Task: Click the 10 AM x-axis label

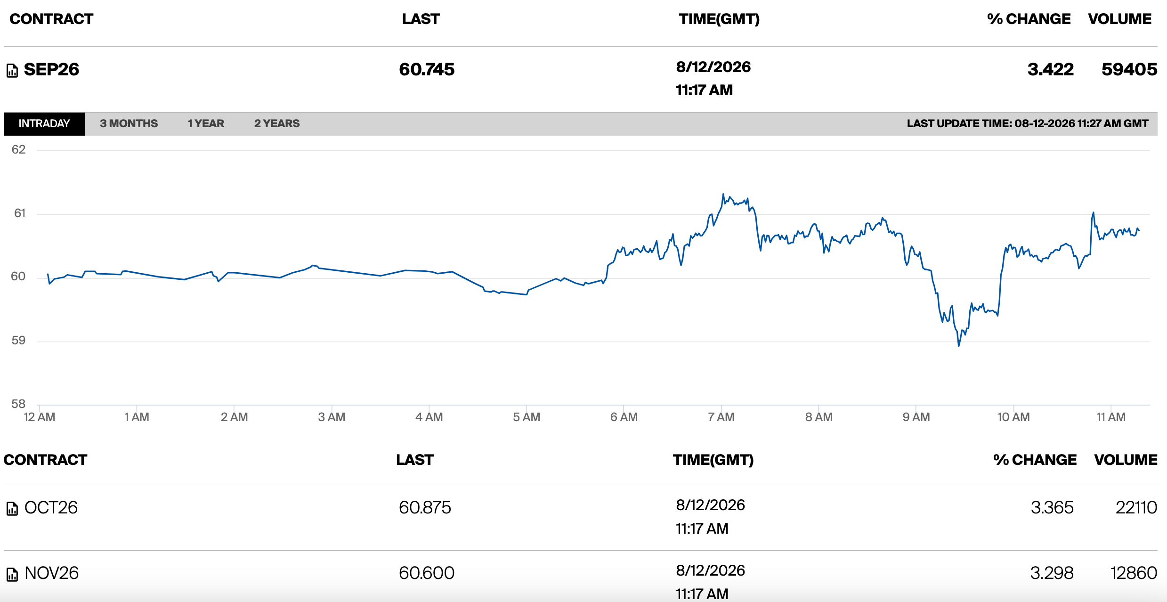Action: [1013, 417]
